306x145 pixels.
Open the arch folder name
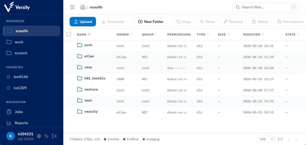click(x=88, y=45)
